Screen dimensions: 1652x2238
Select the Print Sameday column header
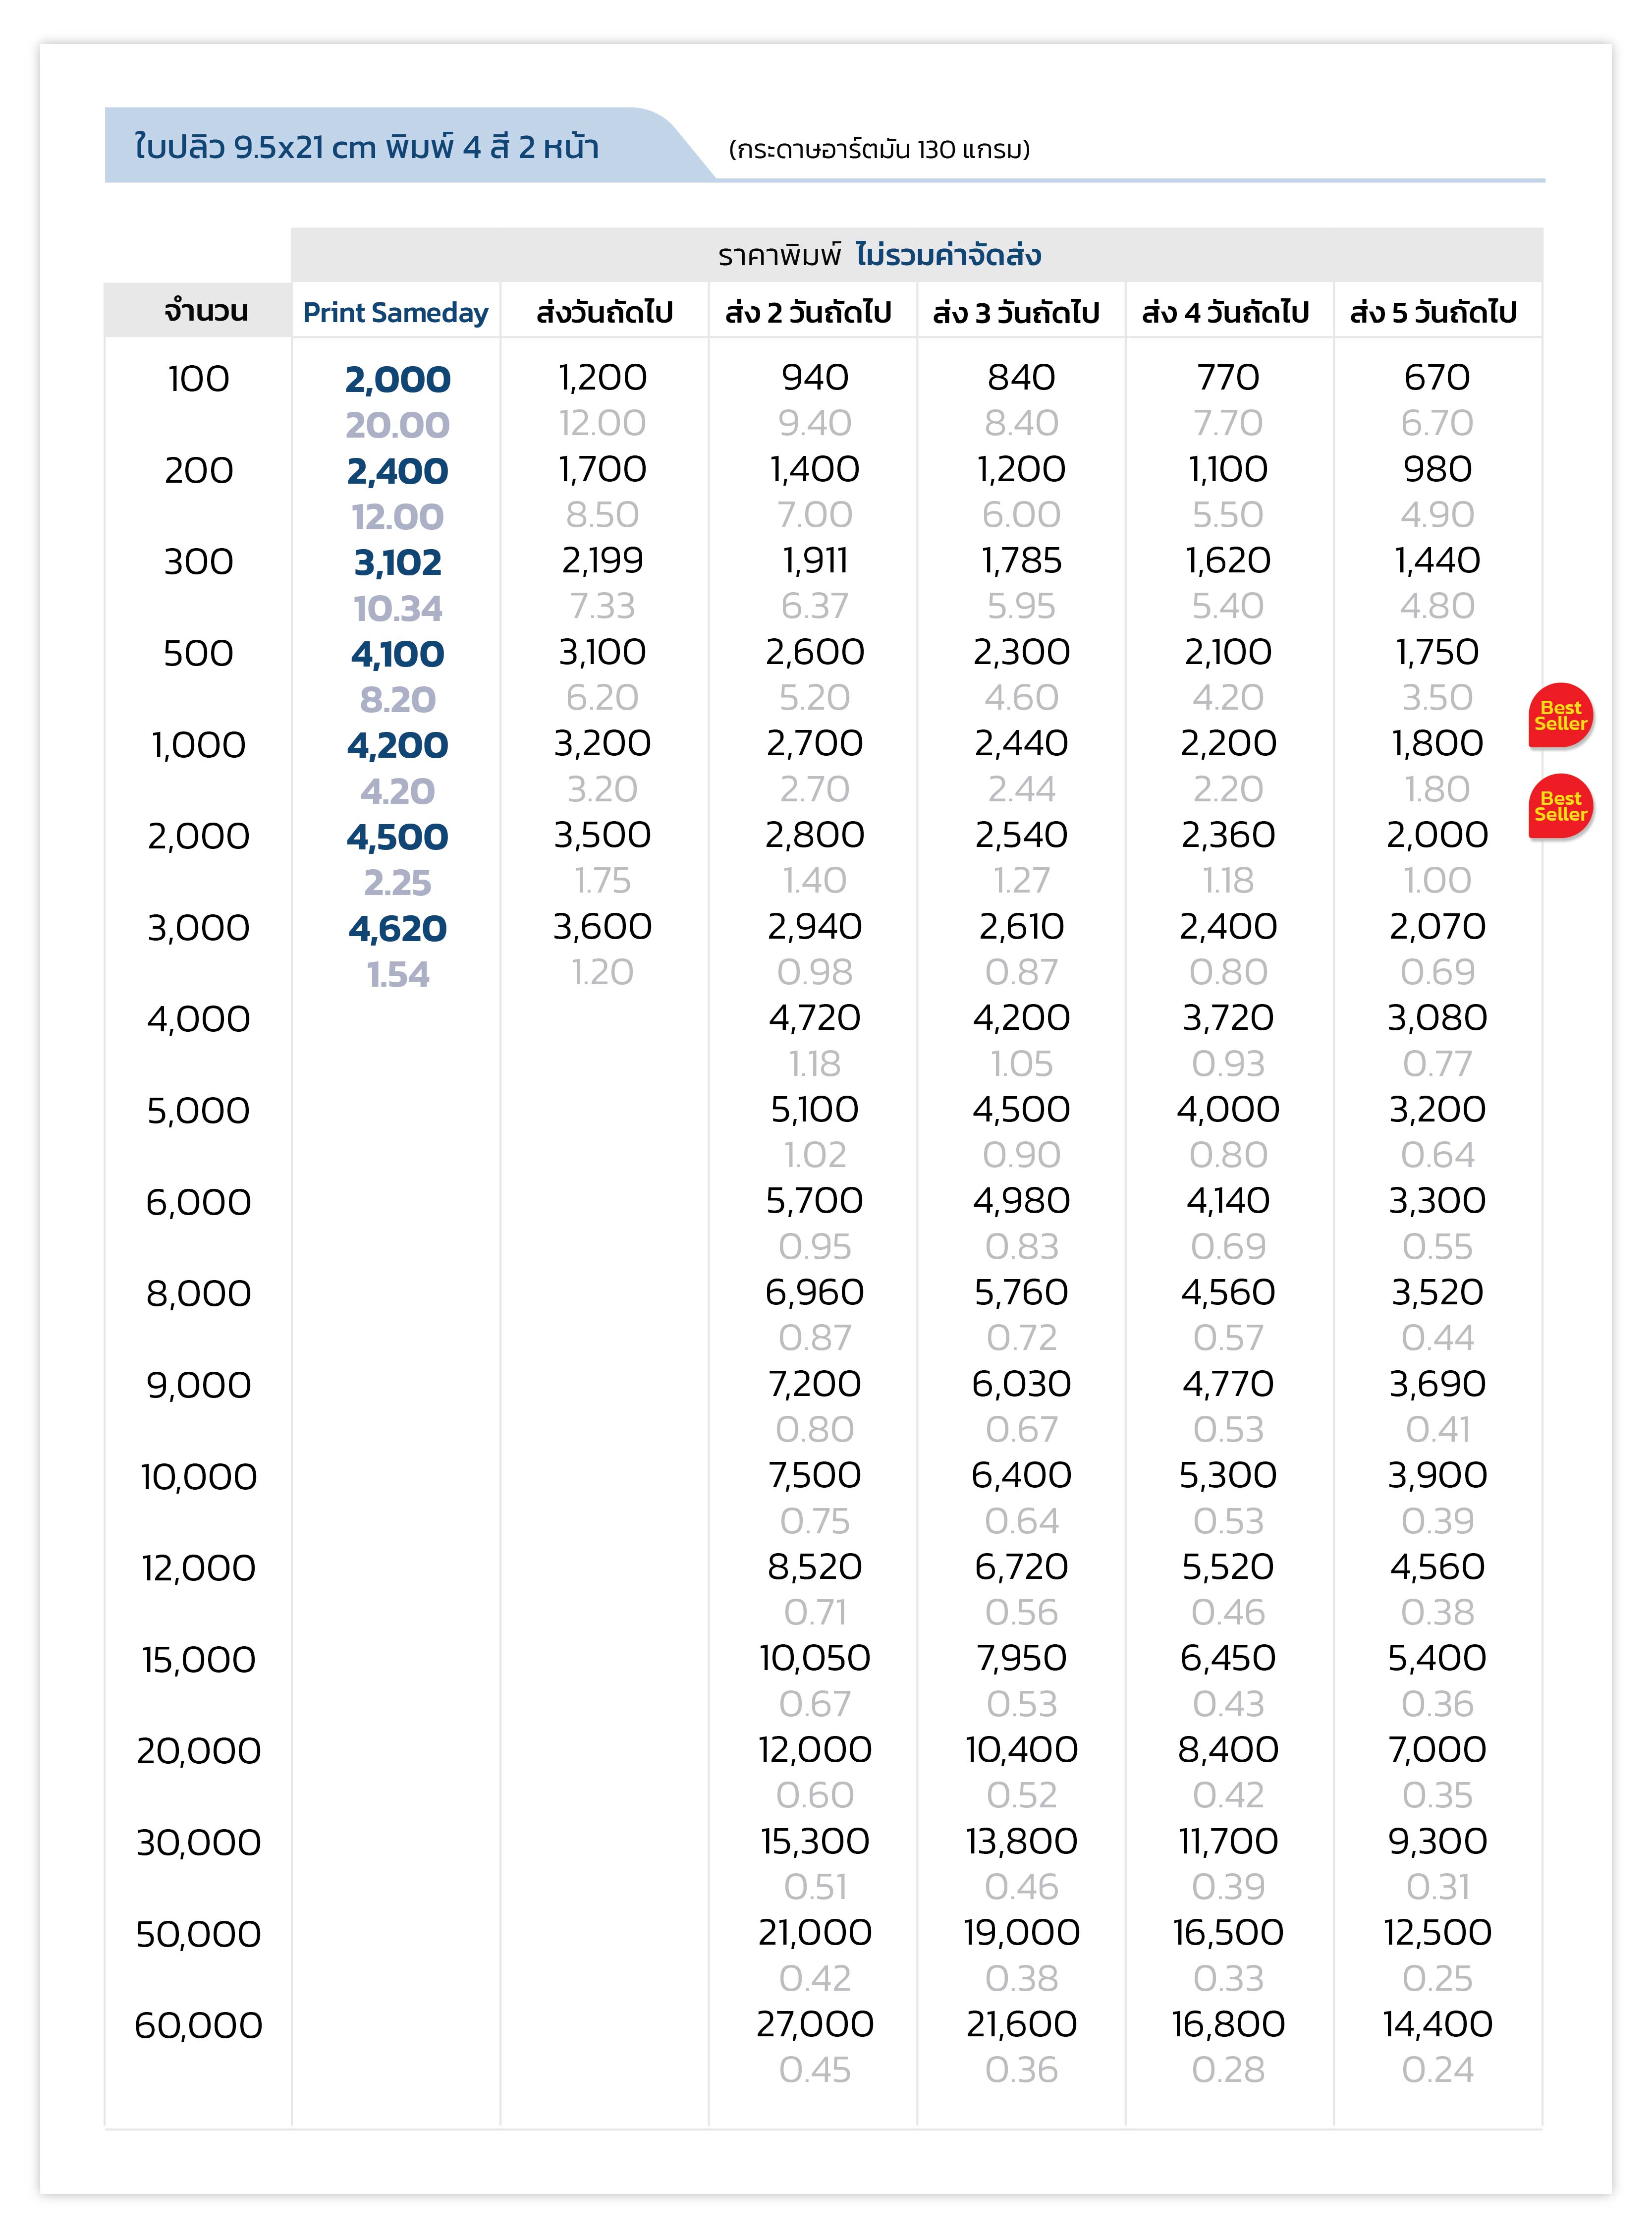click(396, 312)
